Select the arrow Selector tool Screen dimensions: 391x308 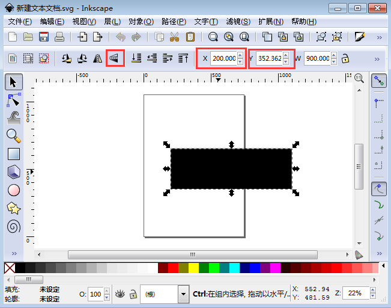[x=14, y=82]
